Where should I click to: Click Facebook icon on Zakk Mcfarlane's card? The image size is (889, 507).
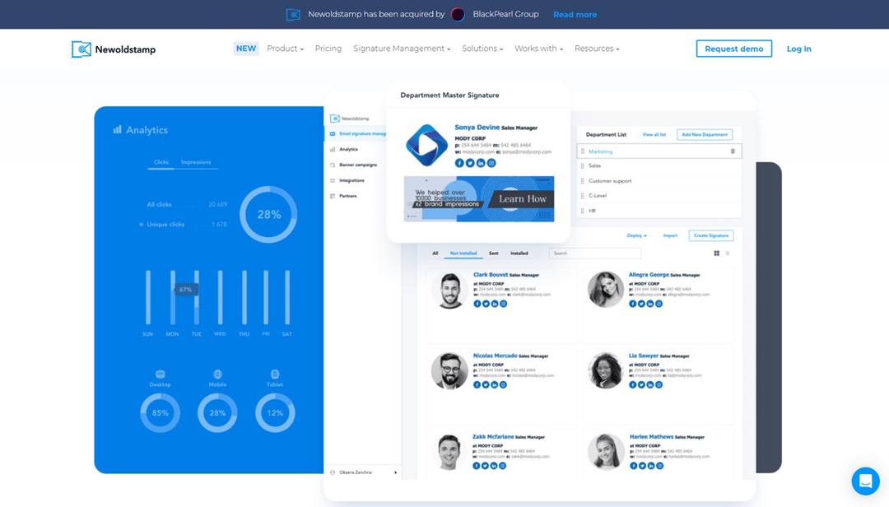click(x=477, y=466)
